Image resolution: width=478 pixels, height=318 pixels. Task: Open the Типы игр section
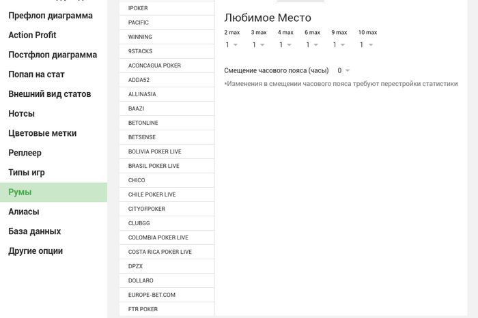tap(53, 173)
